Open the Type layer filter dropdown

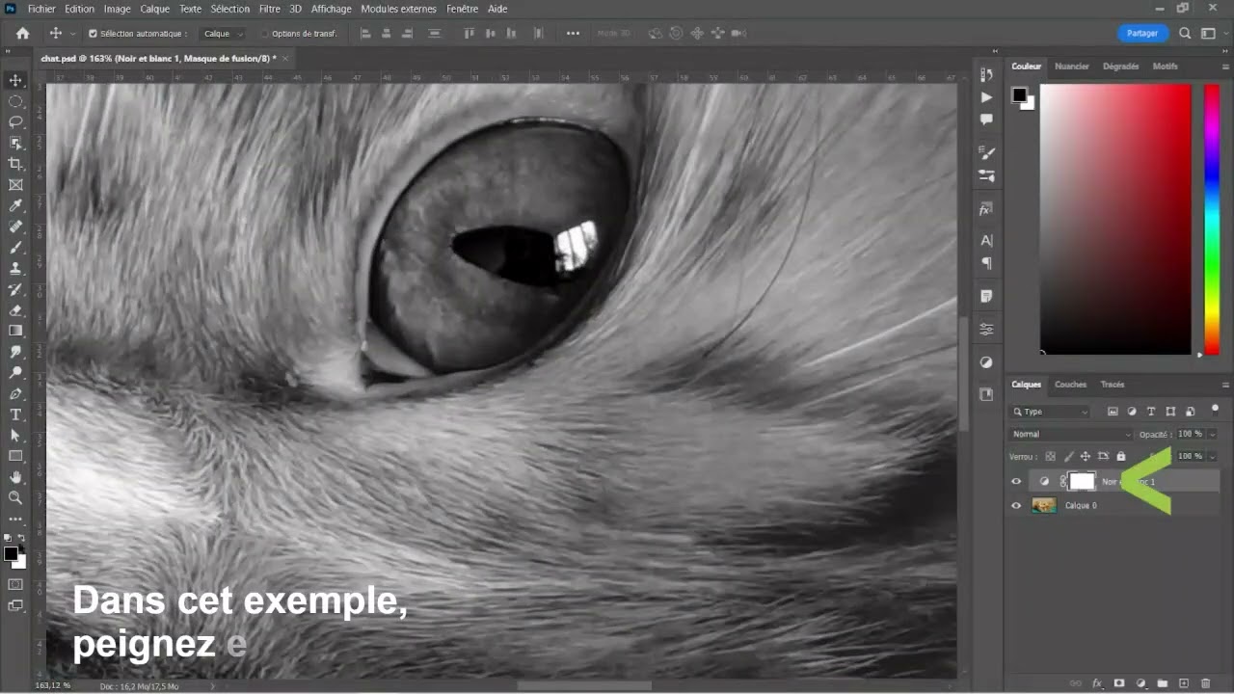(1051, 412)
